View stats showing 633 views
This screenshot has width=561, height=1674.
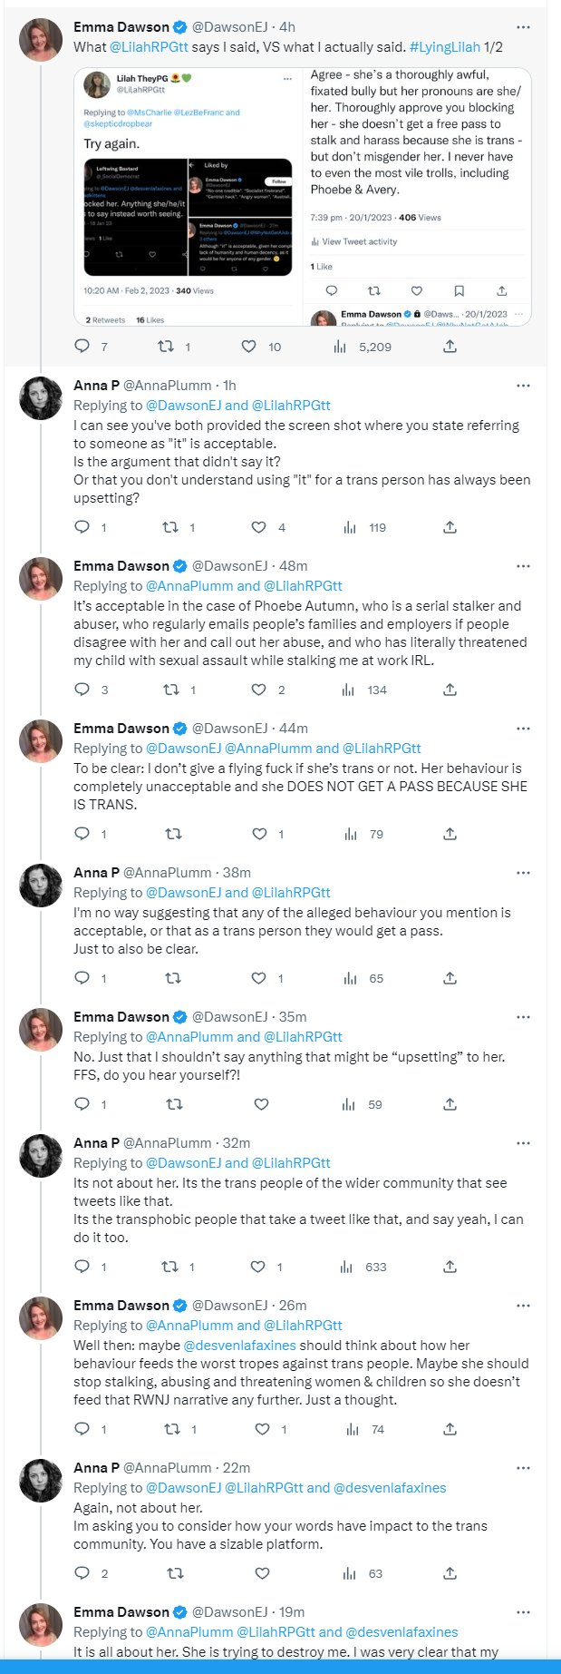click(365, 1267)
